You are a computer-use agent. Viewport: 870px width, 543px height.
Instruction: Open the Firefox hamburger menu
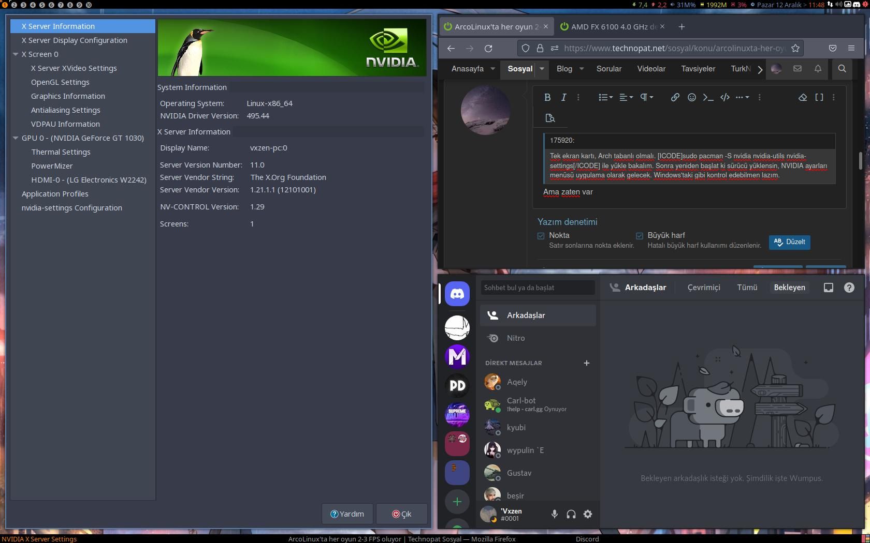point(851,48)
